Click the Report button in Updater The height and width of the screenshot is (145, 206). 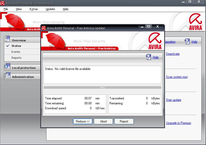[x=124, y=121]
